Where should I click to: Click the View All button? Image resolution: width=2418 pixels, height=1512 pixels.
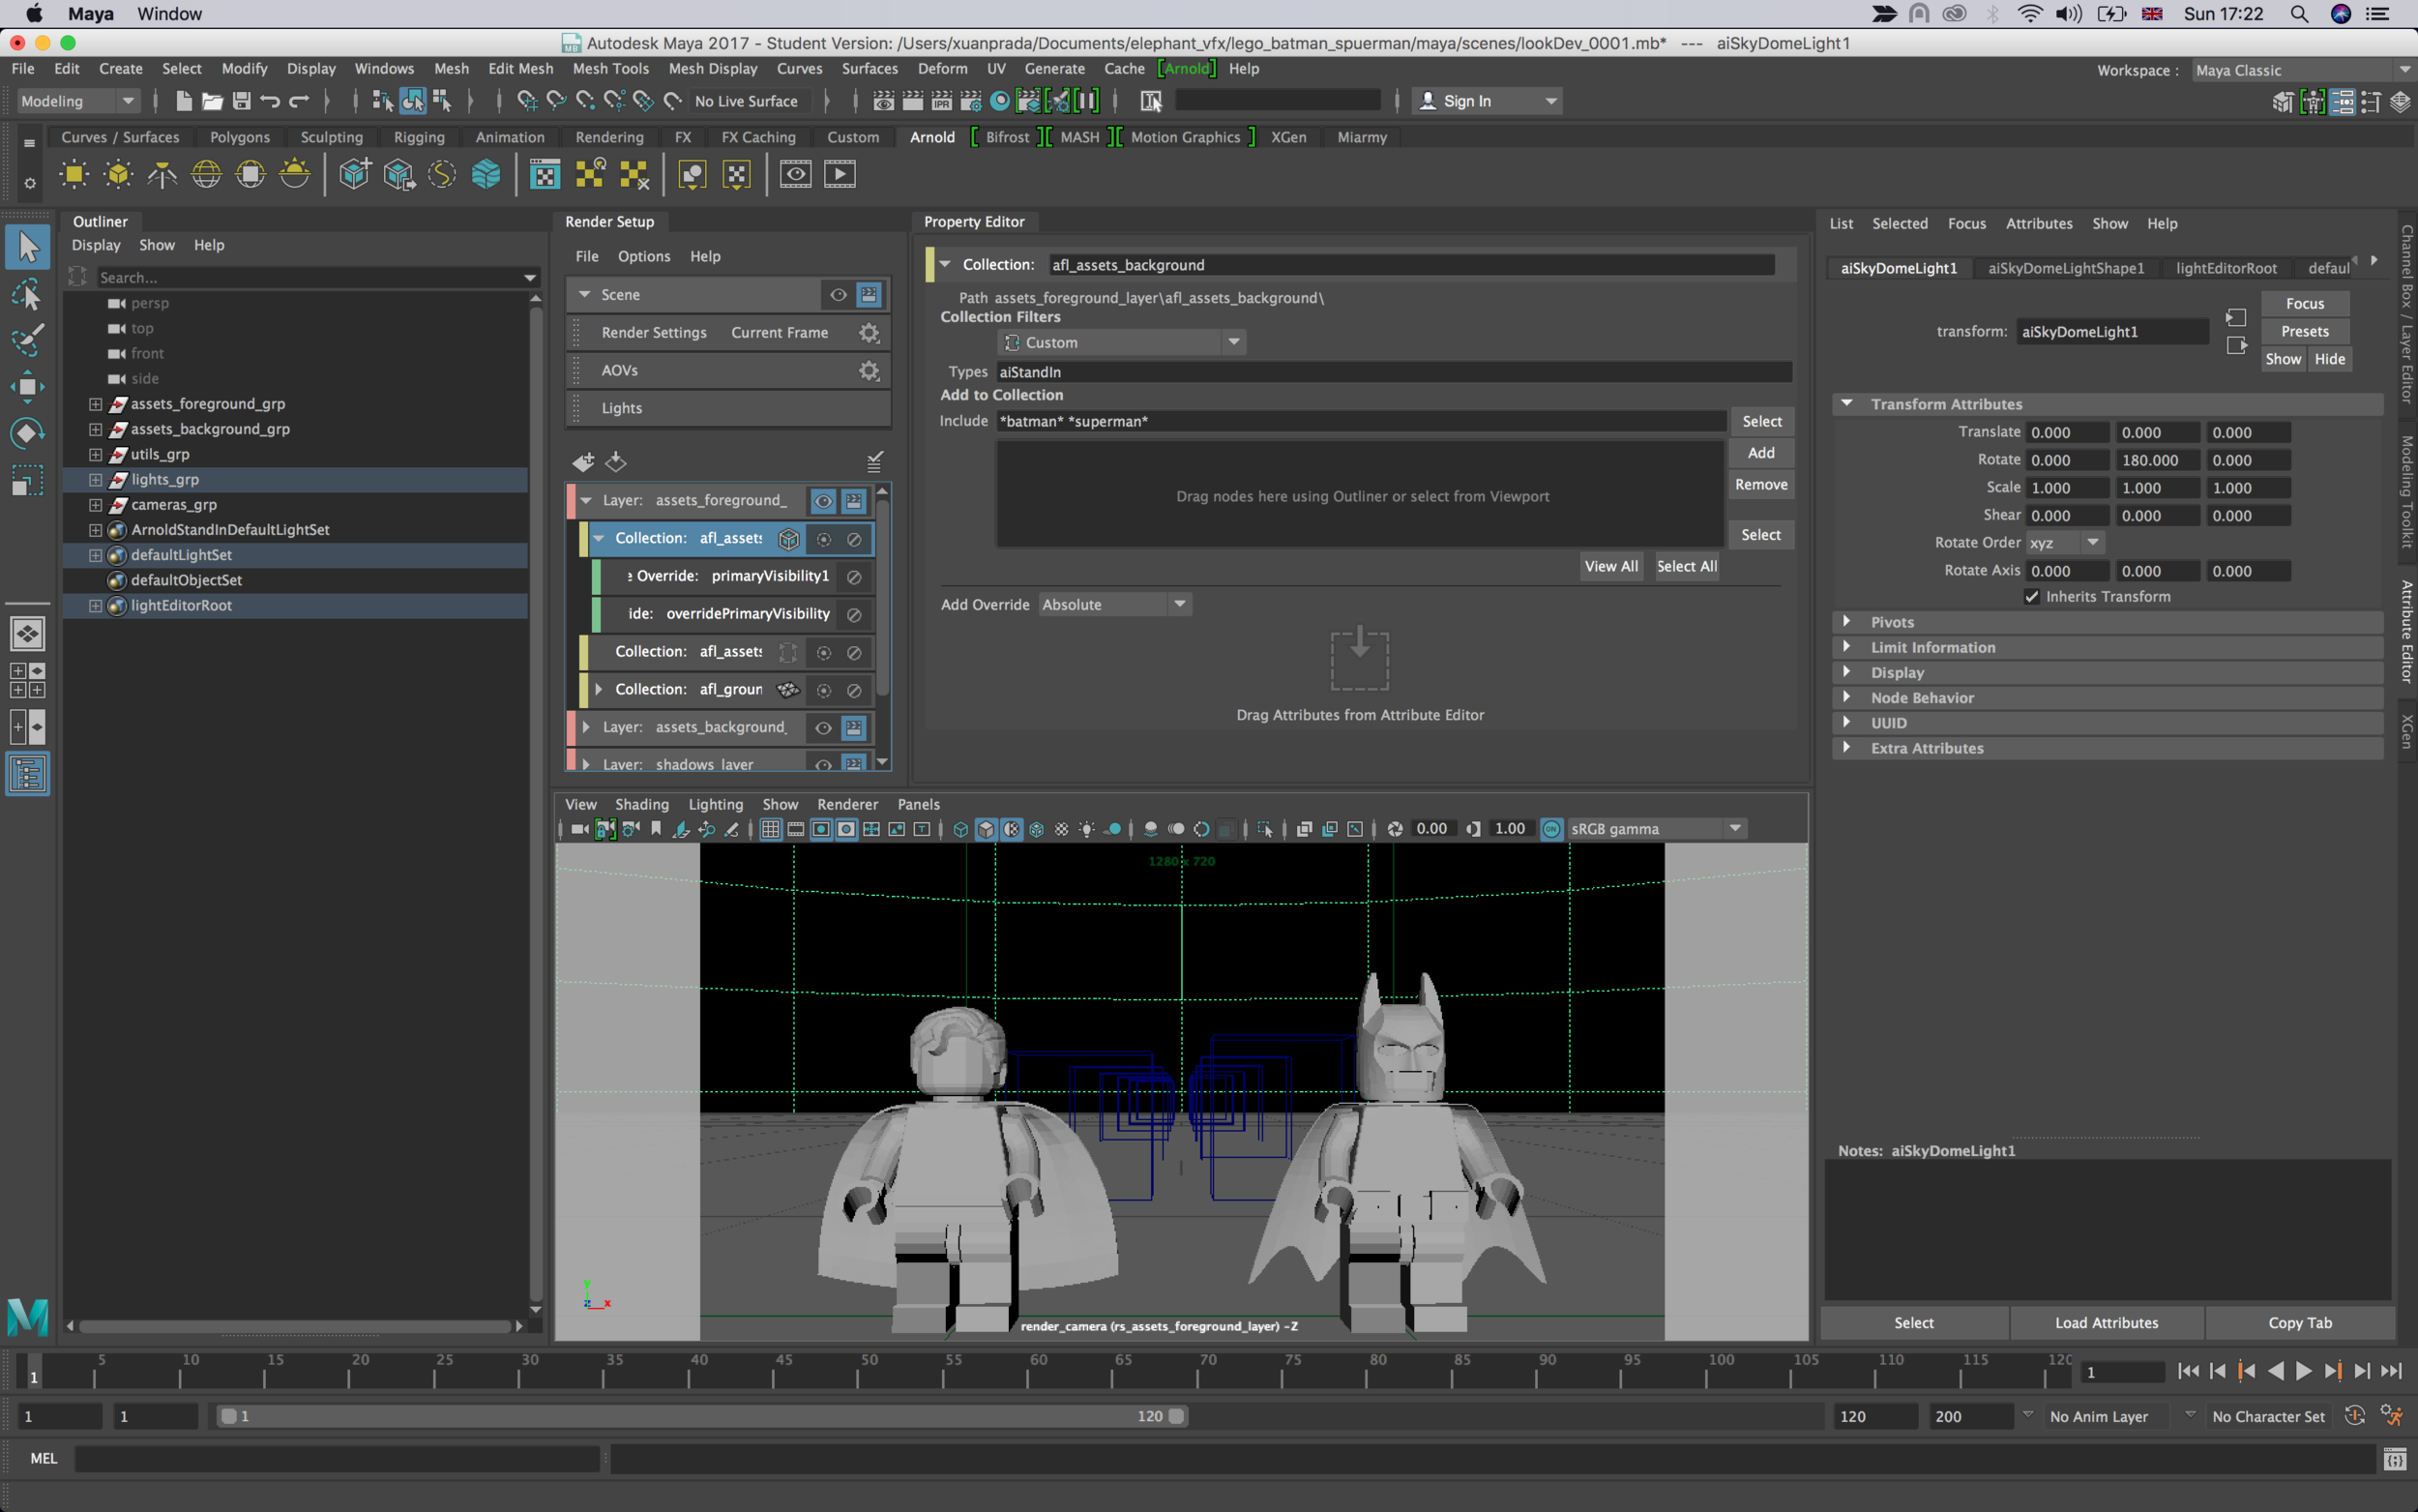(x=1610, y=566)
